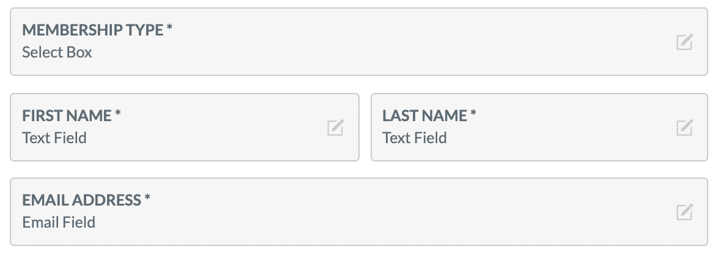Click "Text Field" under First Name
The image size is (718, 257).
tap(54, 138)
